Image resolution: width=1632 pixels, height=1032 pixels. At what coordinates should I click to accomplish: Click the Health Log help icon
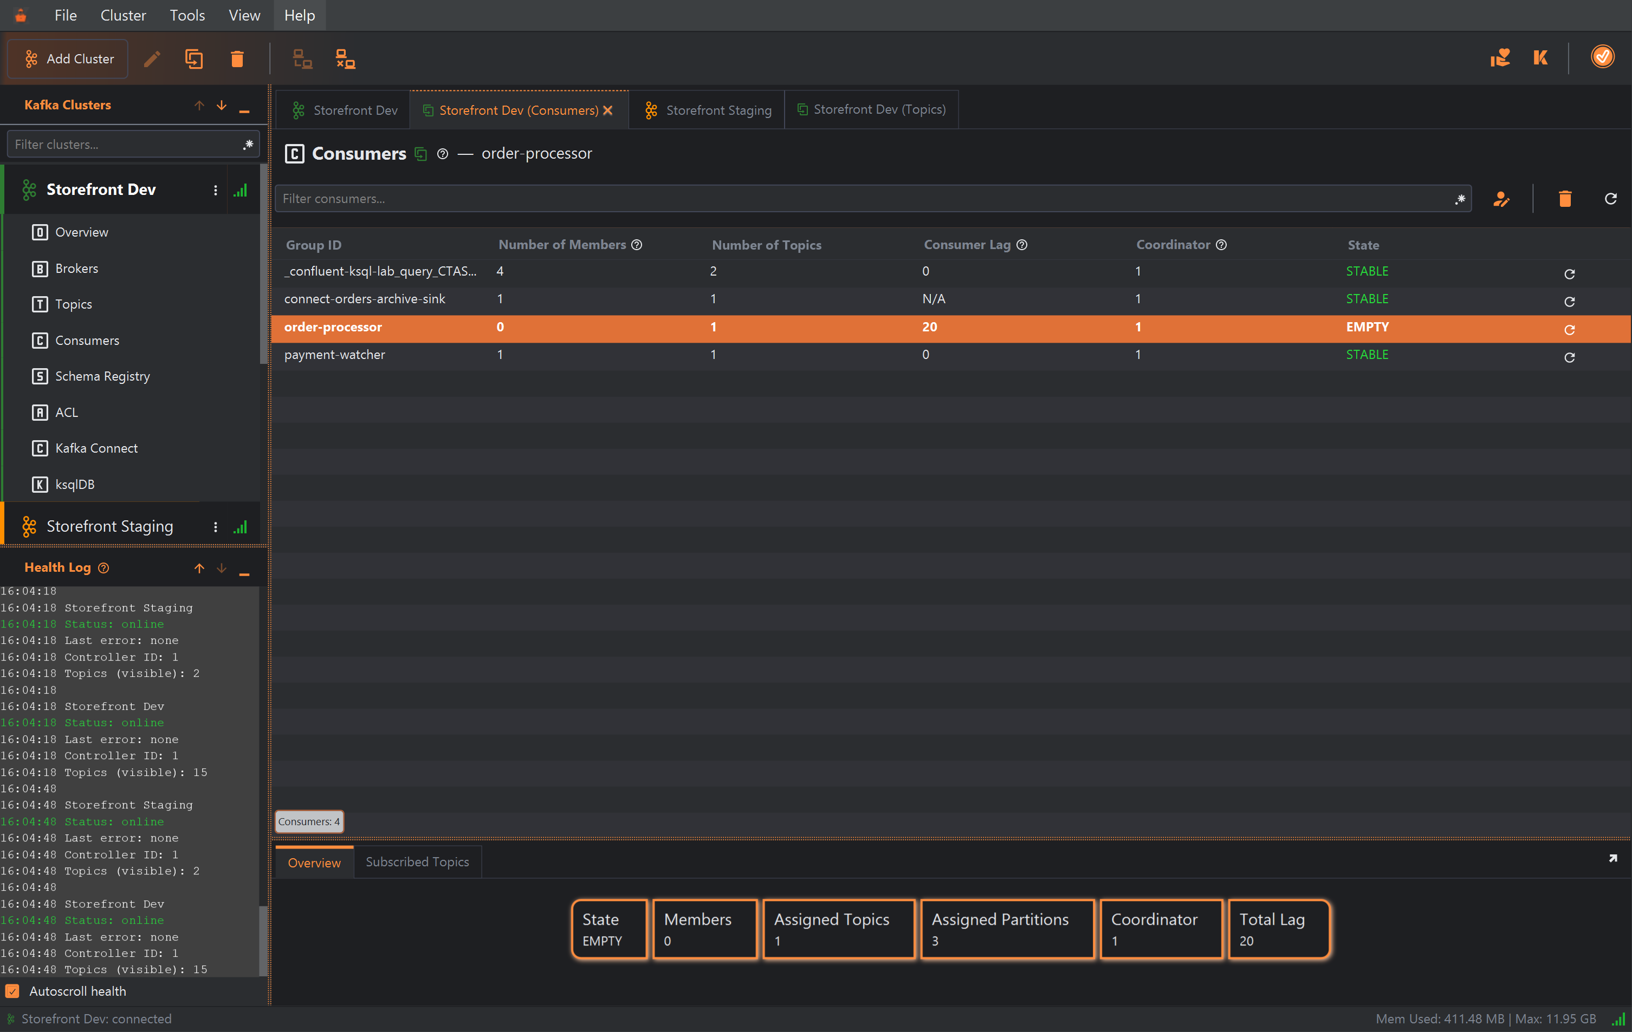[103, 568]
